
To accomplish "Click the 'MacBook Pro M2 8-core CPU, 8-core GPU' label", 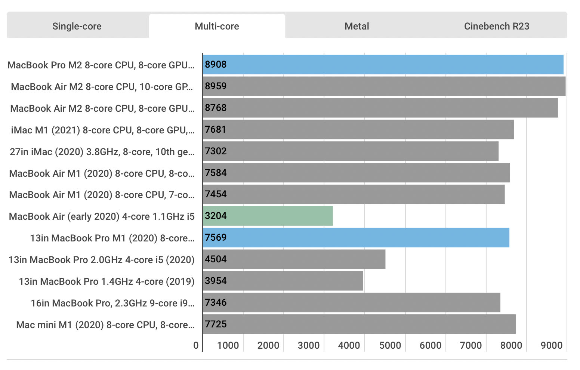I will click(101, 65).
